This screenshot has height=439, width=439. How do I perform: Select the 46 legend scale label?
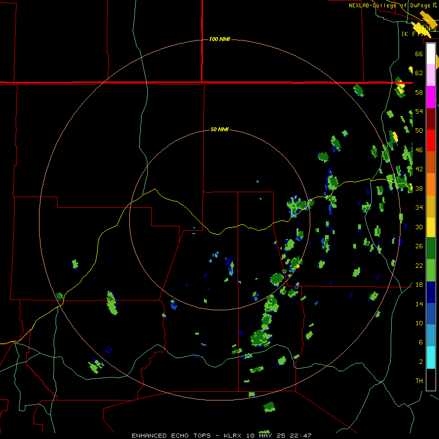click(x=419, y=150)
